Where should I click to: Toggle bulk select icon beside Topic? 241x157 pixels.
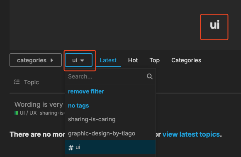(17, 82)
